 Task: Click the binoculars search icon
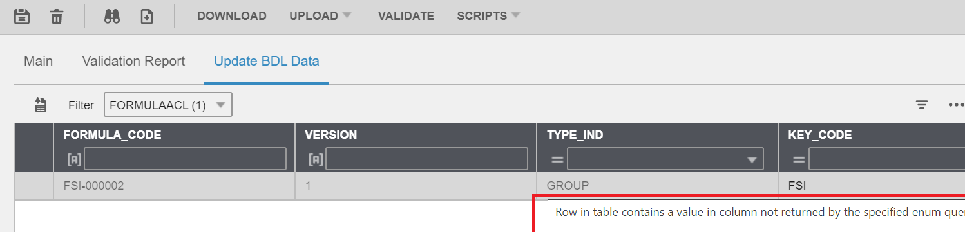coord(112,17)
